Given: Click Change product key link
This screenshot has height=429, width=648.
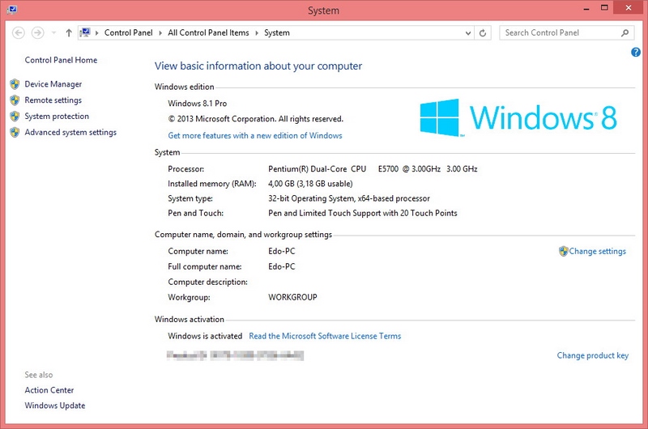Looking at the screenshot, I should click(593, 355).
